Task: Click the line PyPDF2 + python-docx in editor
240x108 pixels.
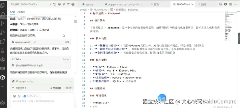Action: click(x=116, y=78)
